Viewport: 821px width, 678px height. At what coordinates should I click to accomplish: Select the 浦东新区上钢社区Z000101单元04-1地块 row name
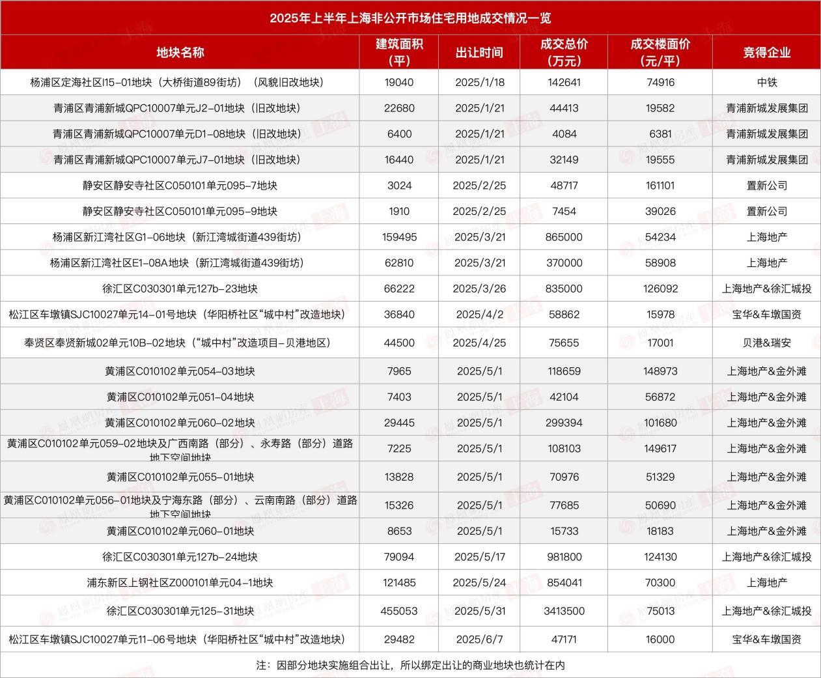pyautogui.click(x=180, y=583)
